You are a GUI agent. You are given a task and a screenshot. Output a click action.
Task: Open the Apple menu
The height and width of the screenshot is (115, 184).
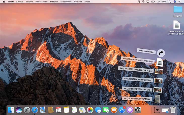coord(4,2)
